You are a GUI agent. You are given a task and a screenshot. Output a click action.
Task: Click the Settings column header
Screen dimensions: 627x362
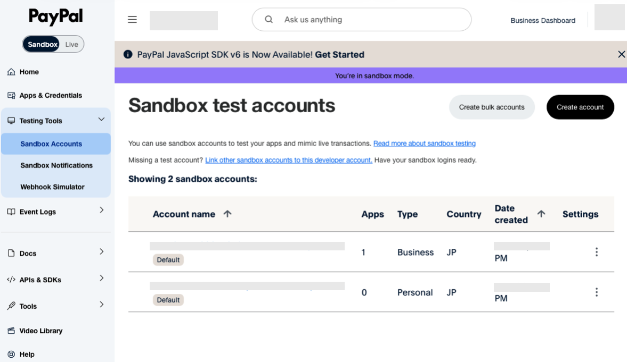click(x=580, y=214)
